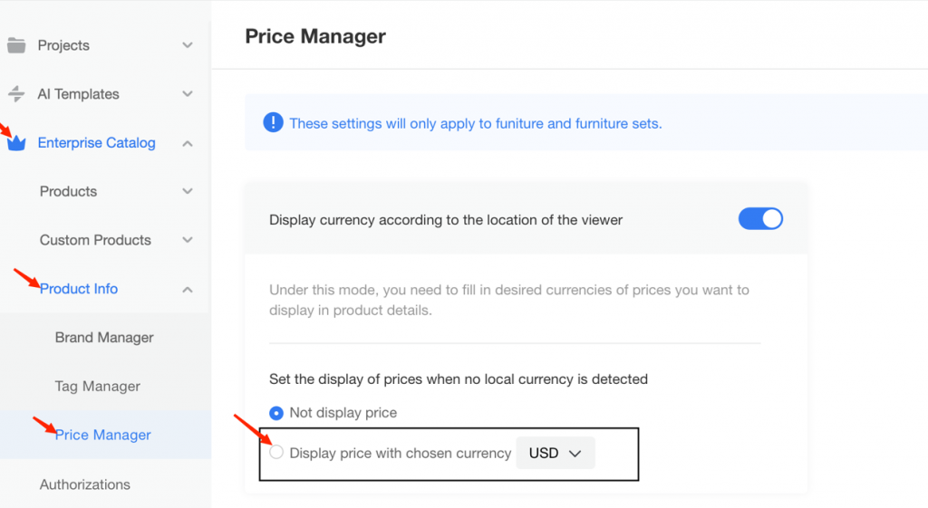Click the AI Templates icon
This screenshot has width=928, height=508.
15,94
